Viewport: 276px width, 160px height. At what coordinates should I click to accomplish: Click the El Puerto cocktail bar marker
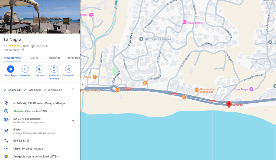(95, 77)
